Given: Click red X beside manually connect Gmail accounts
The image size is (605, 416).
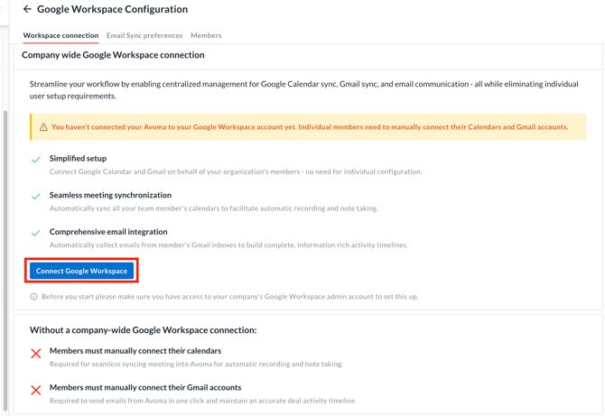Looking at the screenshot, I should [36, 390].
